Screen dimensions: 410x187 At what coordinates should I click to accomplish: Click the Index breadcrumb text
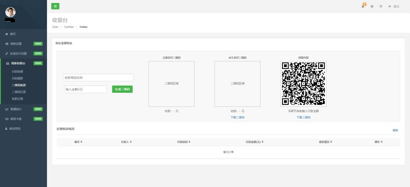tap(83, 27)
